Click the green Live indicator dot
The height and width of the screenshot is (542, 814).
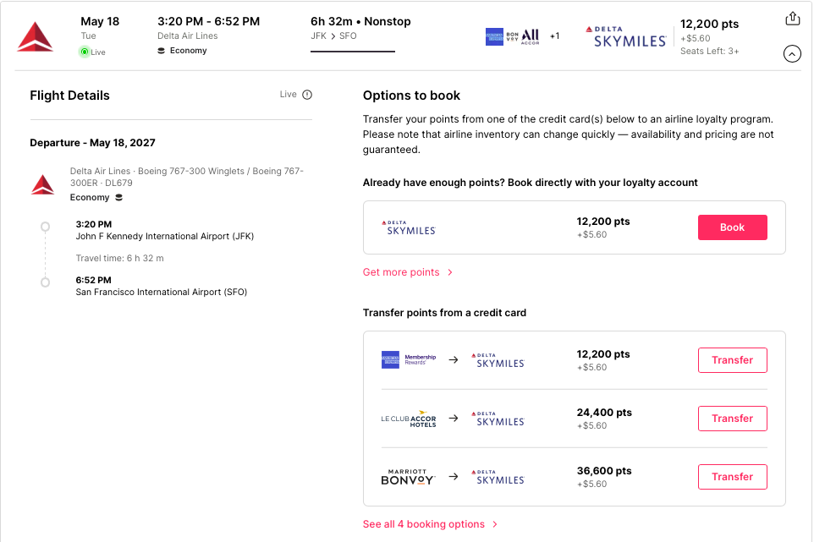pos(84,52)
